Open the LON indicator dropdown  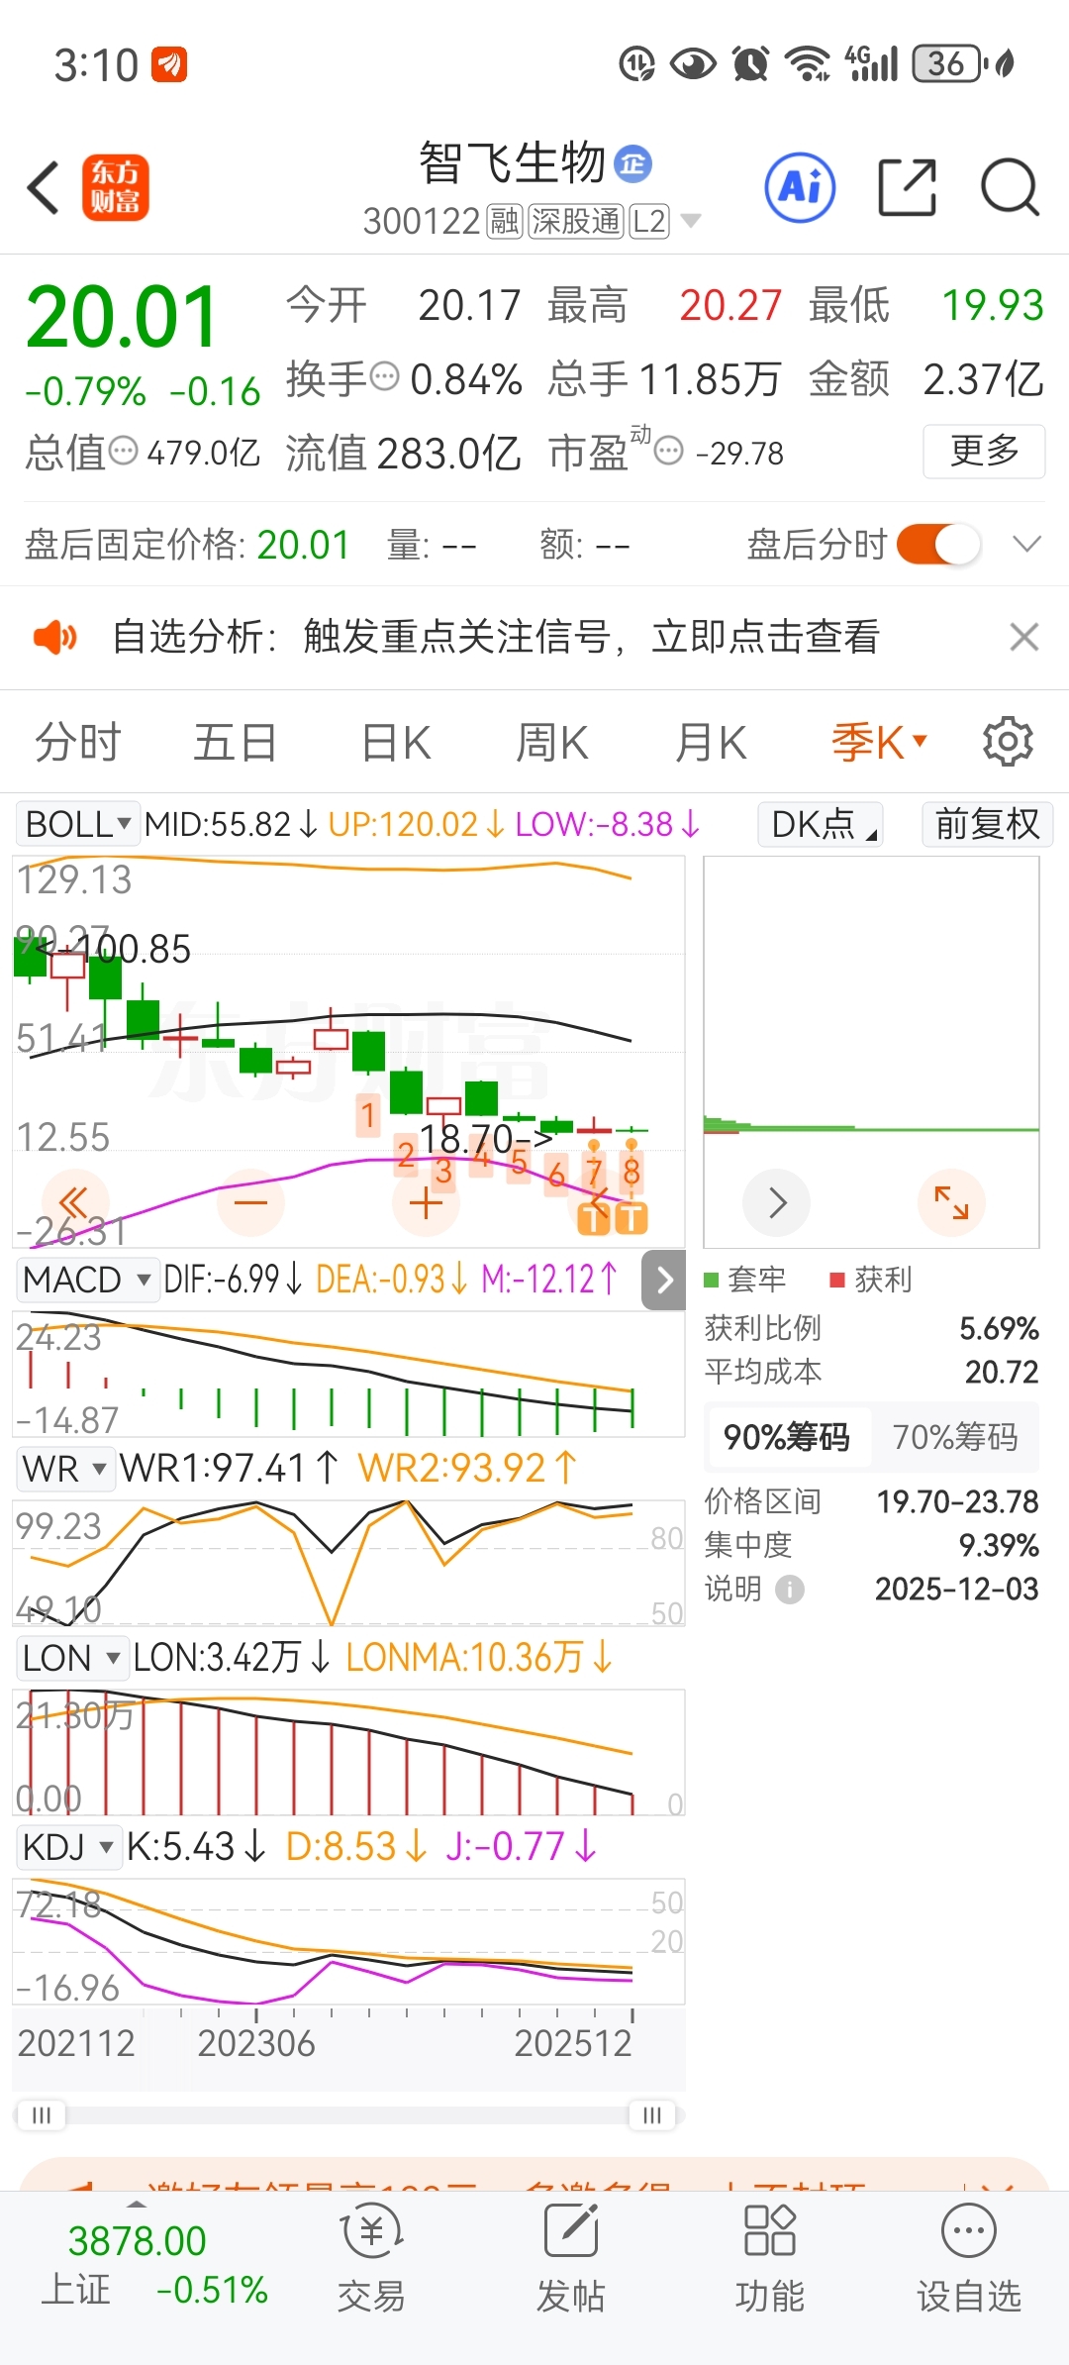coord(72,1657)
